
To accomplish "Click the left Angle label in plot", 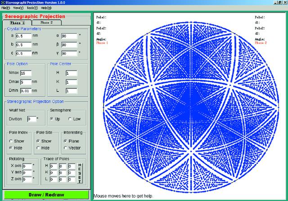I will pos(101,39).
